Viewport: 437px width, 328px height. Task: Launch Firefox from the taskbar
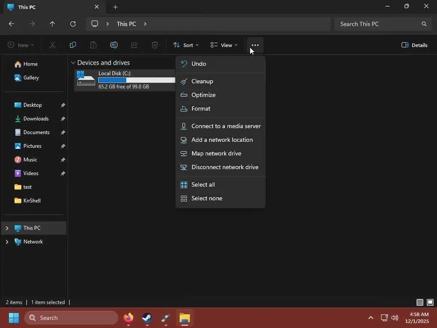[x=128, y=318]
